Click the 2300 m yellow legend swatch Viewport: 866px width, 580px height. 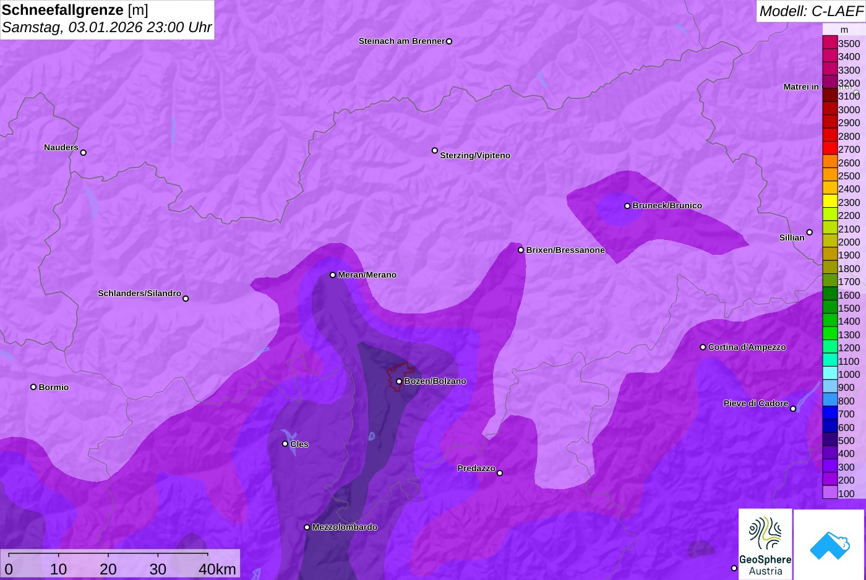coord(830,202)
